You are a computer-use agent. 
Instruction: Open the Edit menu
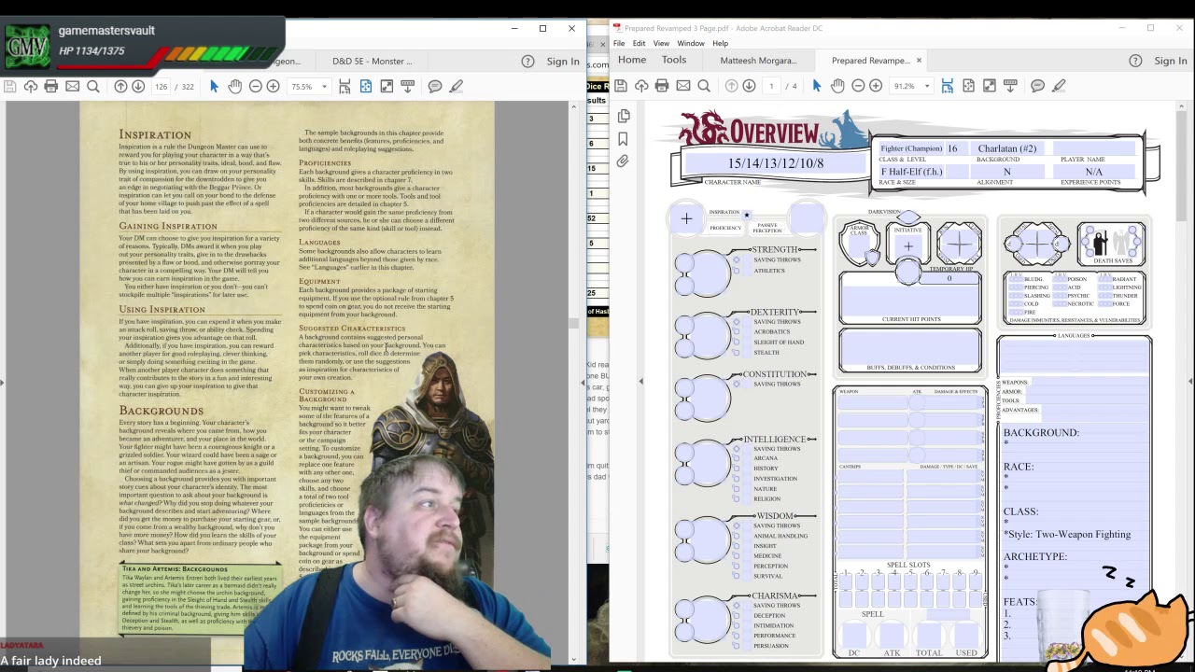(x=639, y=43)
